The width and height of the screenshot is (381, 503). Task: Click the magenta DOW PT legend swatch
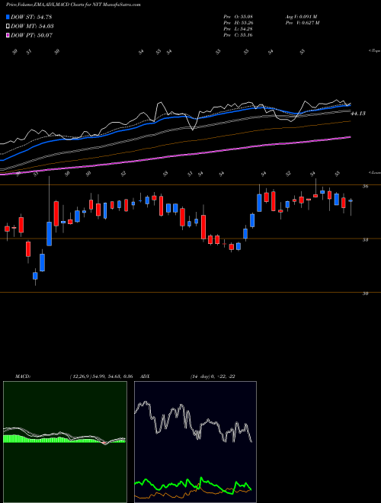coord(8,35)
